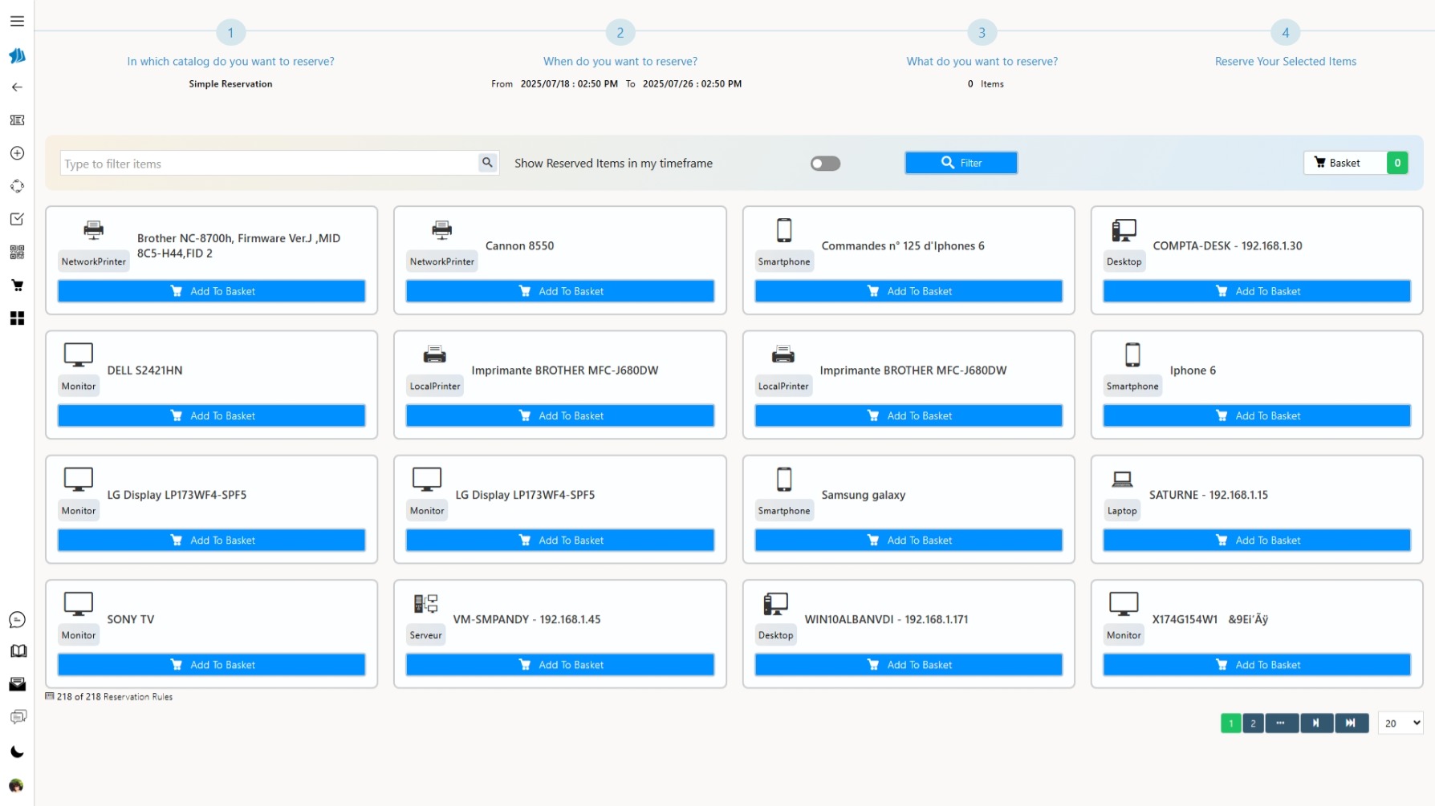The width and height of the screenshot is (1435, 806).
Task: Click the shopping cart sidebar icon
Action: (x=17, y=286)
